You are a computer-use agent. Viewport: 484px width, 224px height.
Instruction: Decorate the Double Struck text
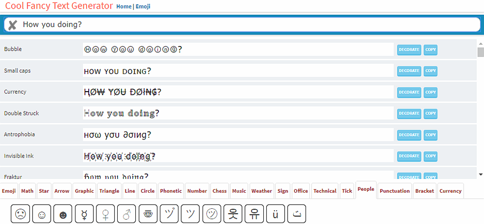[409, 113]
